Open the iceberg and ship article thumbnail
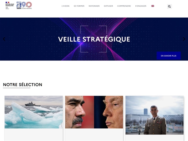Viewport: 188px width, 141px height. [34, 112]
